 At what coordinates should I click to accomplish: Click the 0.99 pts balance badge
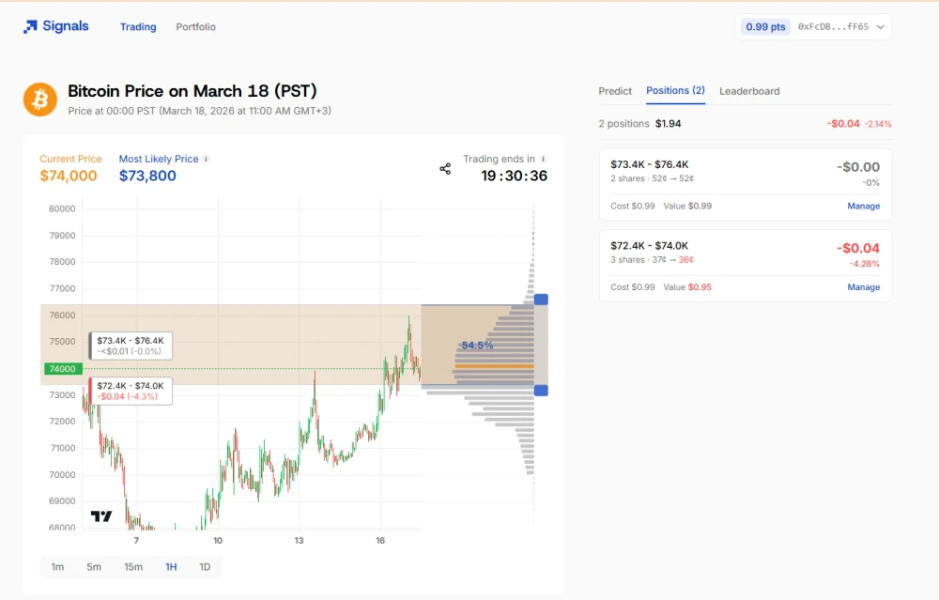click(765, 27)
